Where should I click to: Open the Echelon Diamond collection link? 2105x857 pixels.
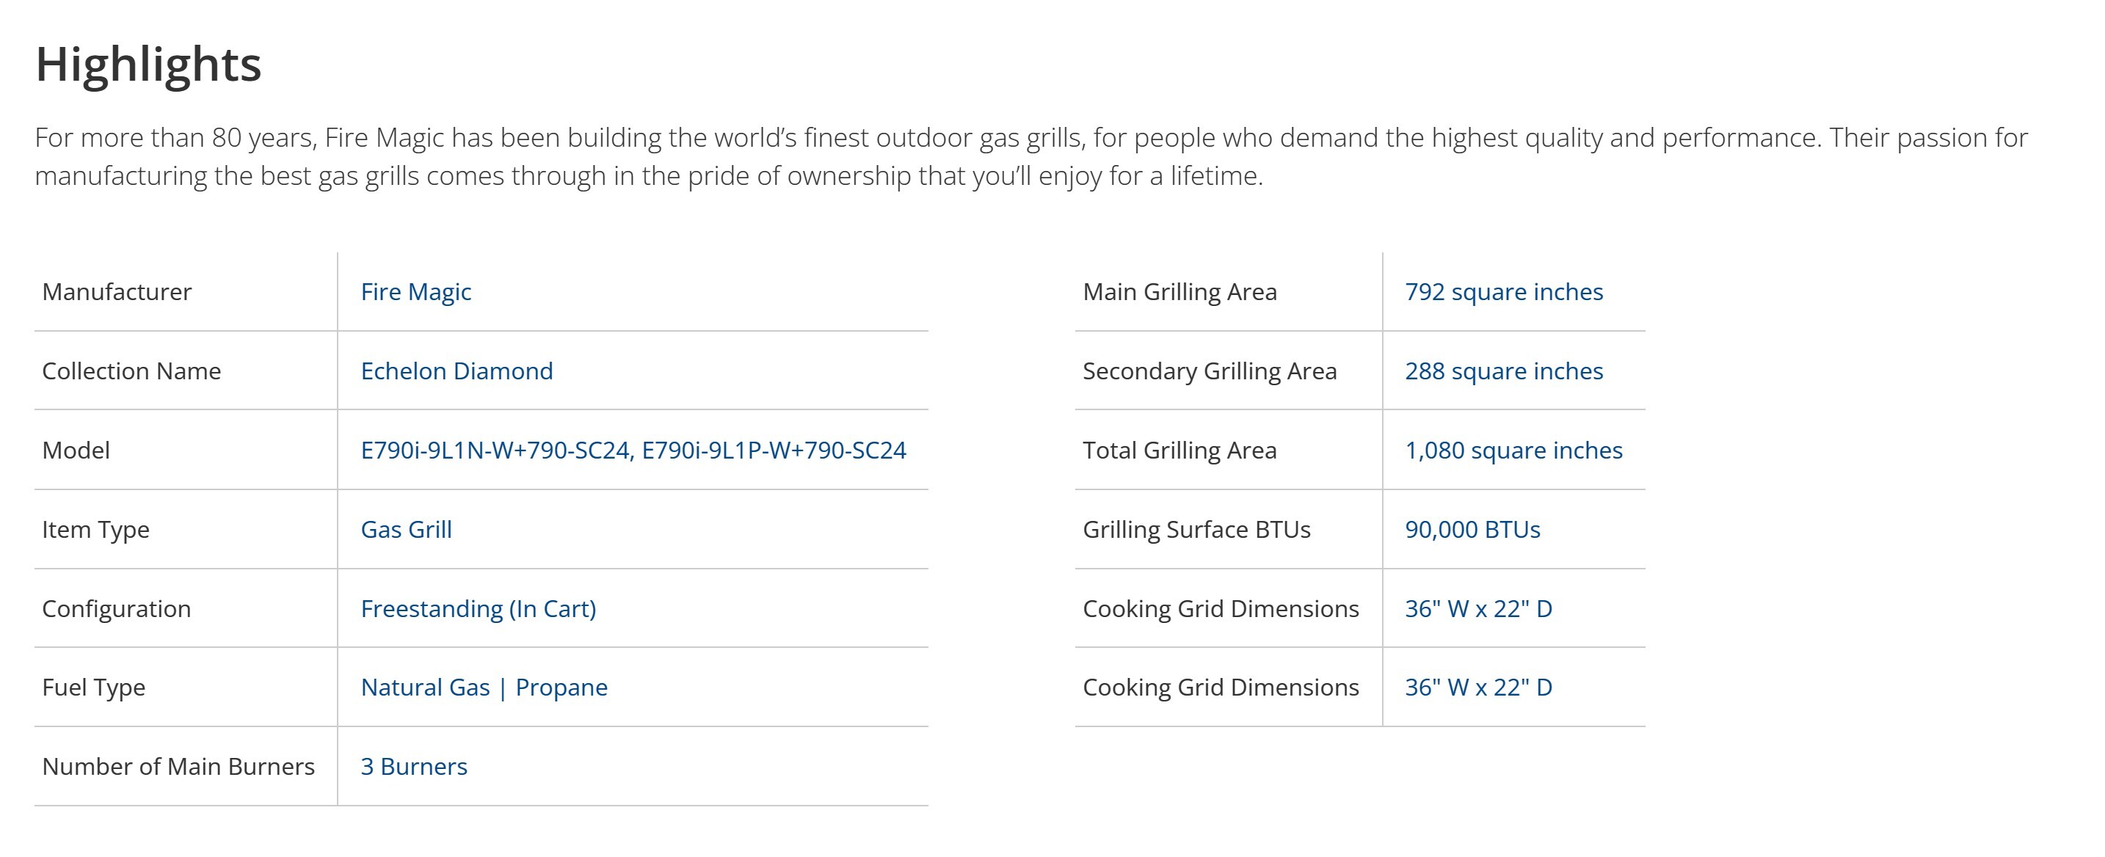click(x=457, y=371)
